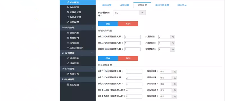Click the 区块奖励设置 section heading
225x101 pixels.
click(105, 65)
